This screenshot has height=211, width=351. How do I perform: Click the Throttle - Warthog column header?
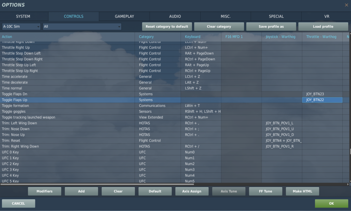point(322,37)
